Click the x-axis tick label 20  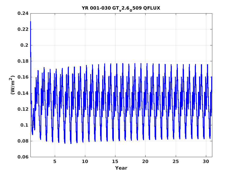(145, 161)
